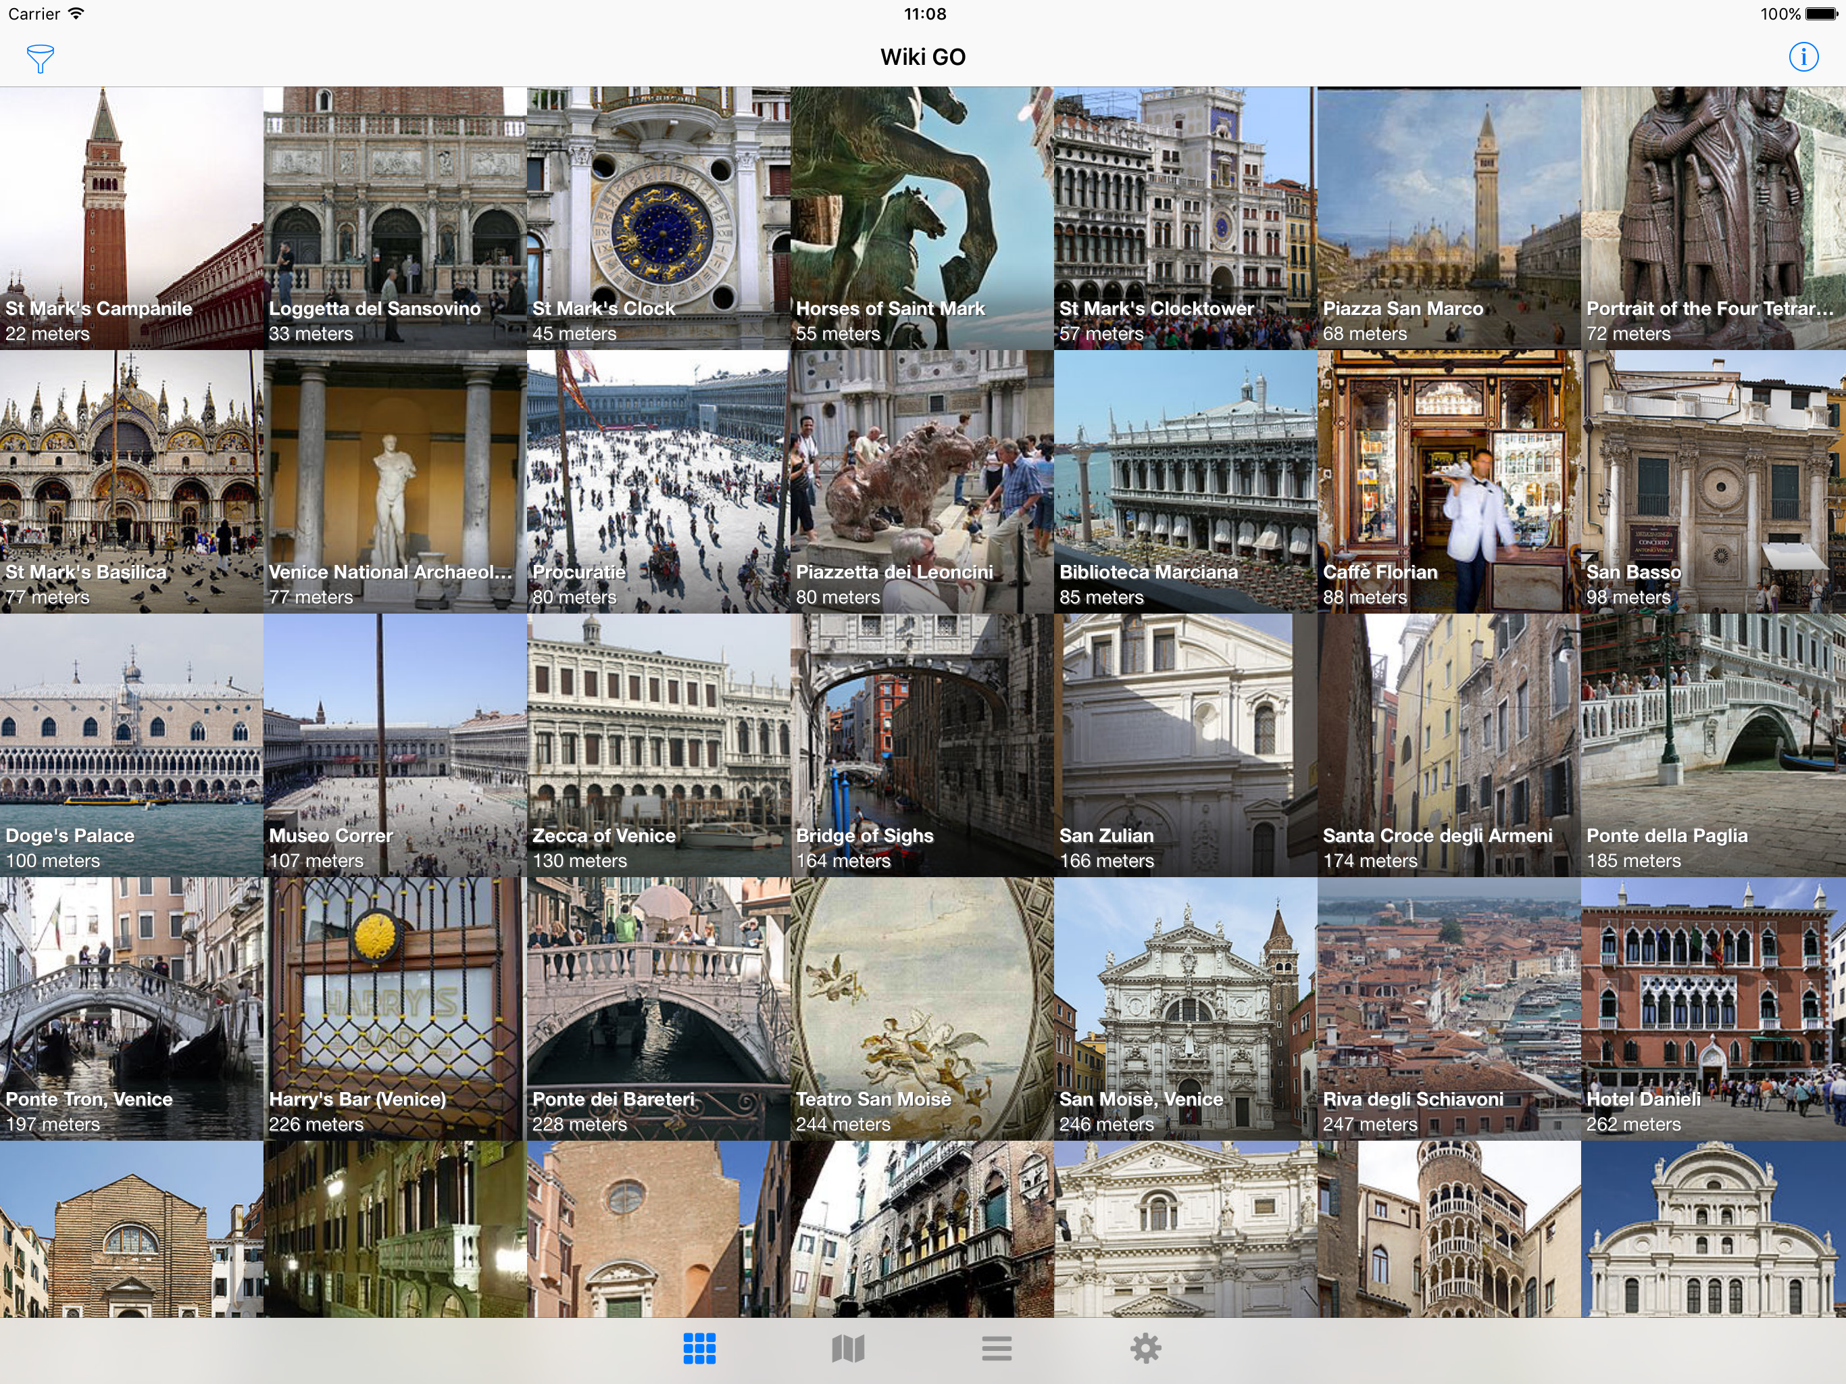Select the St Mark's Clocktower tile
This screenshot has height=1384, width=1846.
(1185, 218)
